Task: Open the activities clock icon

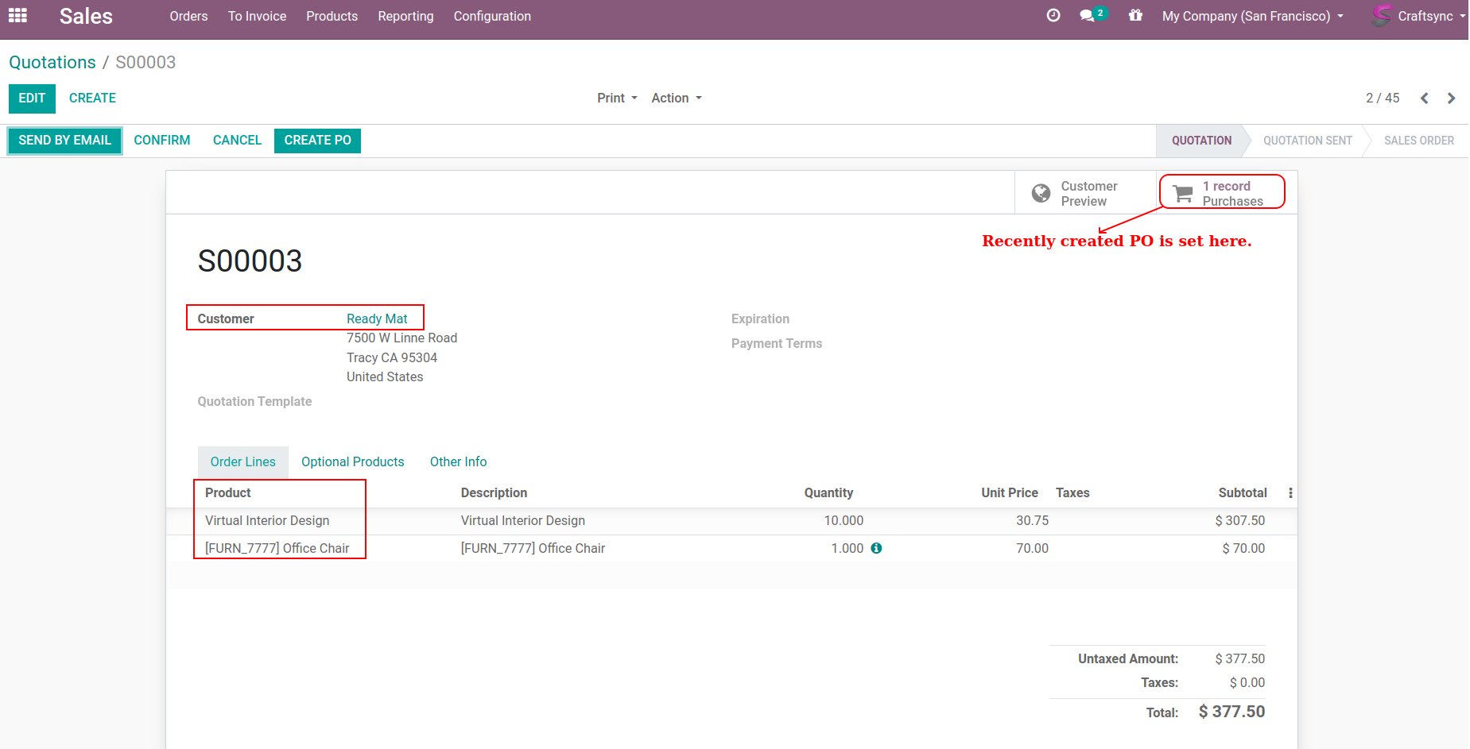Action: click(1053, 16)
